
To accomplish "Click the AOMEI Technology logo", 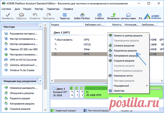I will coord(152,16).
